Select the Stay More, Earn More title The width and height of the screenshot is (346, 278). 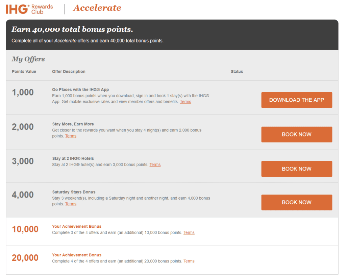(x=73, y=124)
